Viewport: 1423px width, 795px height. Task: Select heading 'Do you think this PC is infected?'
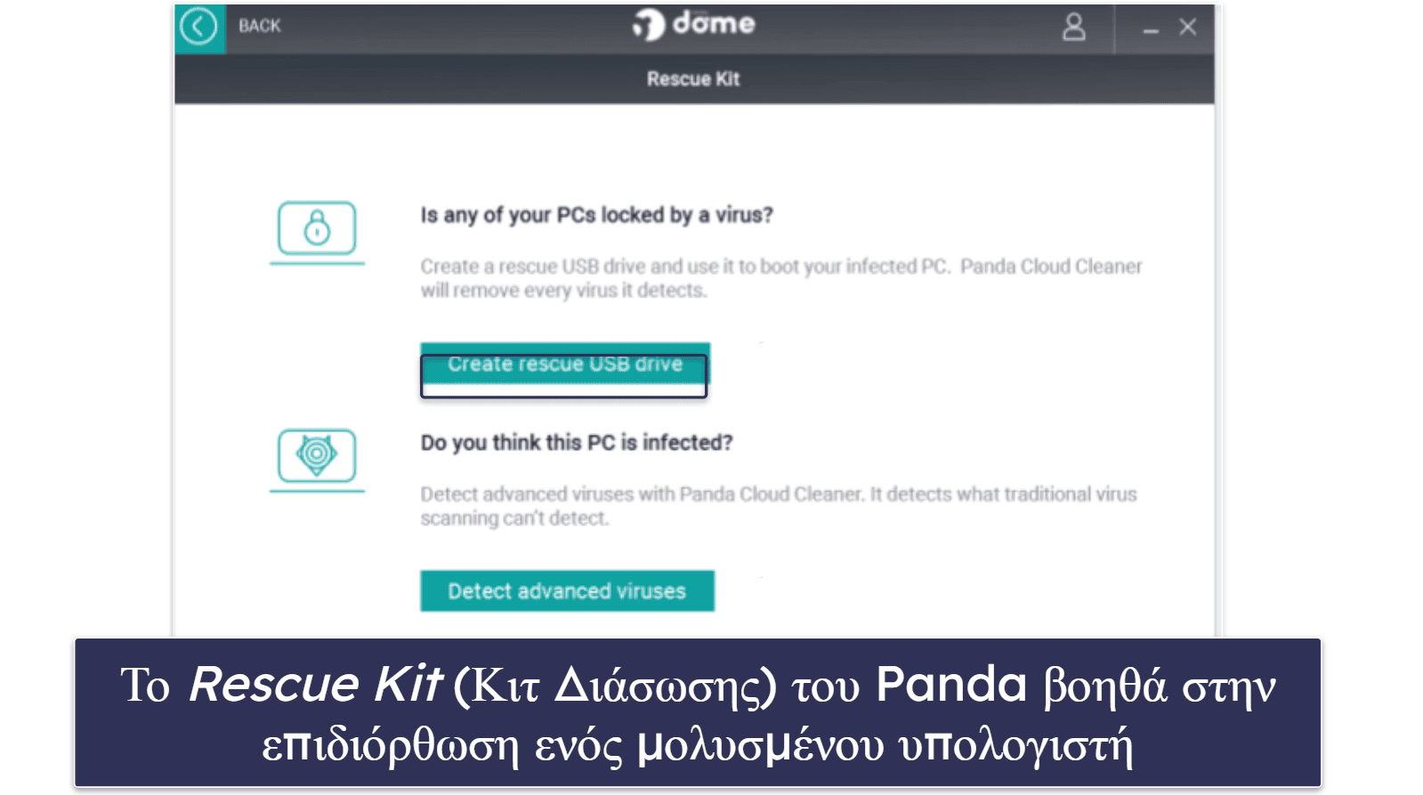click(577, 443)
